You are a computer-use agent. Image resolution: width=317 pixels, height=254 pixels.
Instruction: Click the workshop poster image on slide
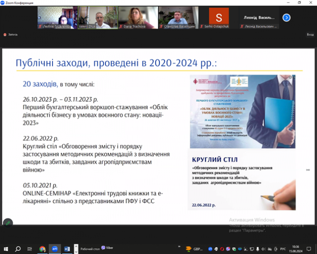click(242, 112)
